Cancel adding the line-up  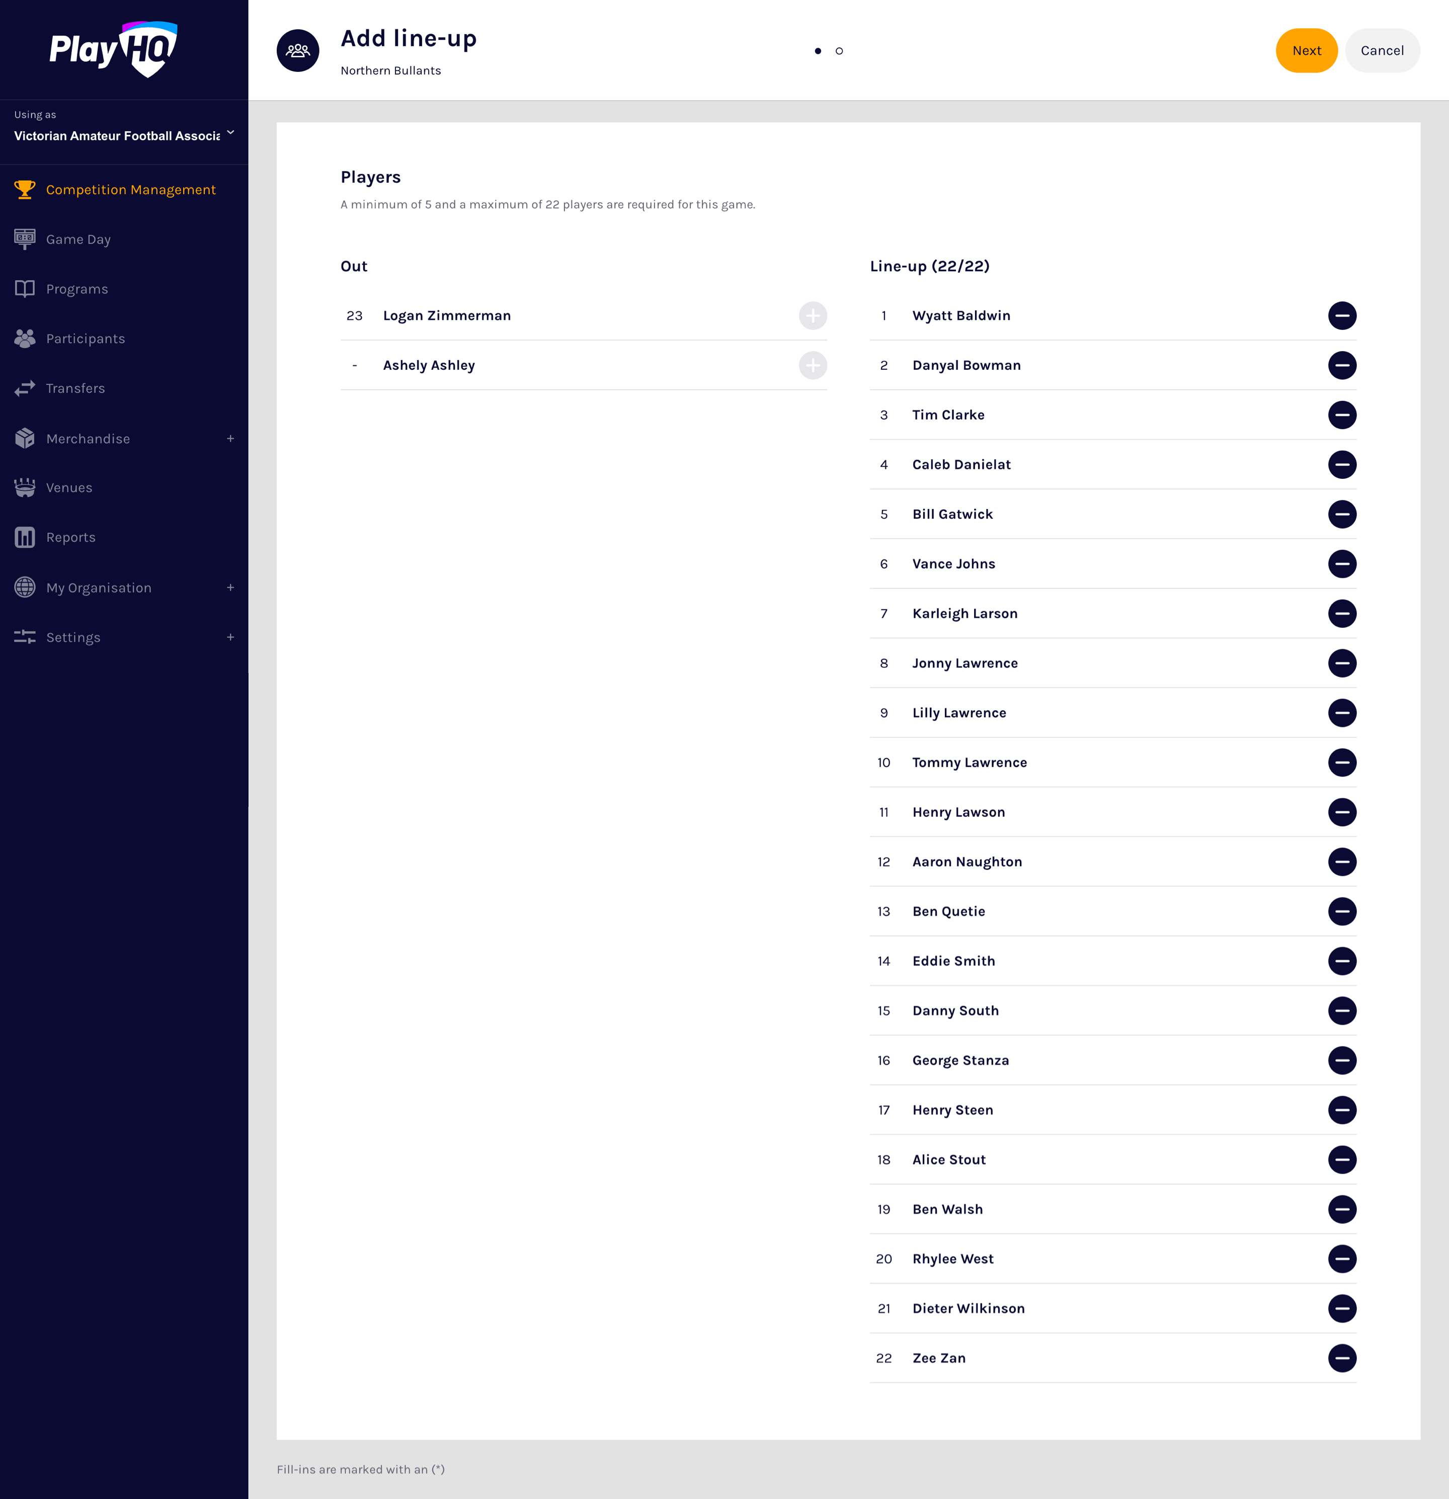1382,50
